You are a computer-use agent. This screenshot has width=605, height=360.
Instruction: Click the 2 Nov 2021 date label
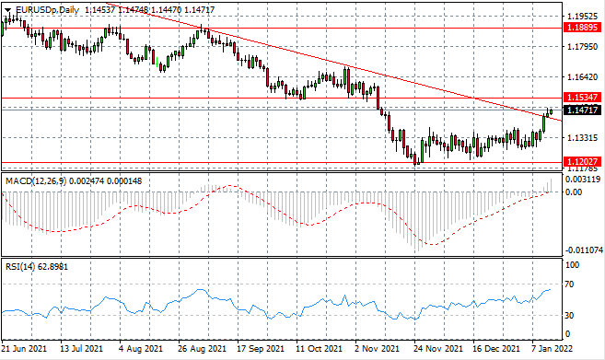pos(377,348)
